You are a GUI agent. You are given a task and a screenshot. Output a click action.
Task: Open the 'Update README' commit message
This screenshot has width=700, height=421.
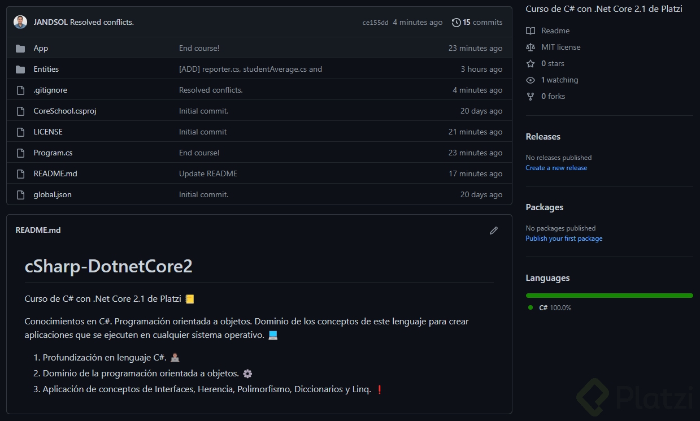pos(208,174)
